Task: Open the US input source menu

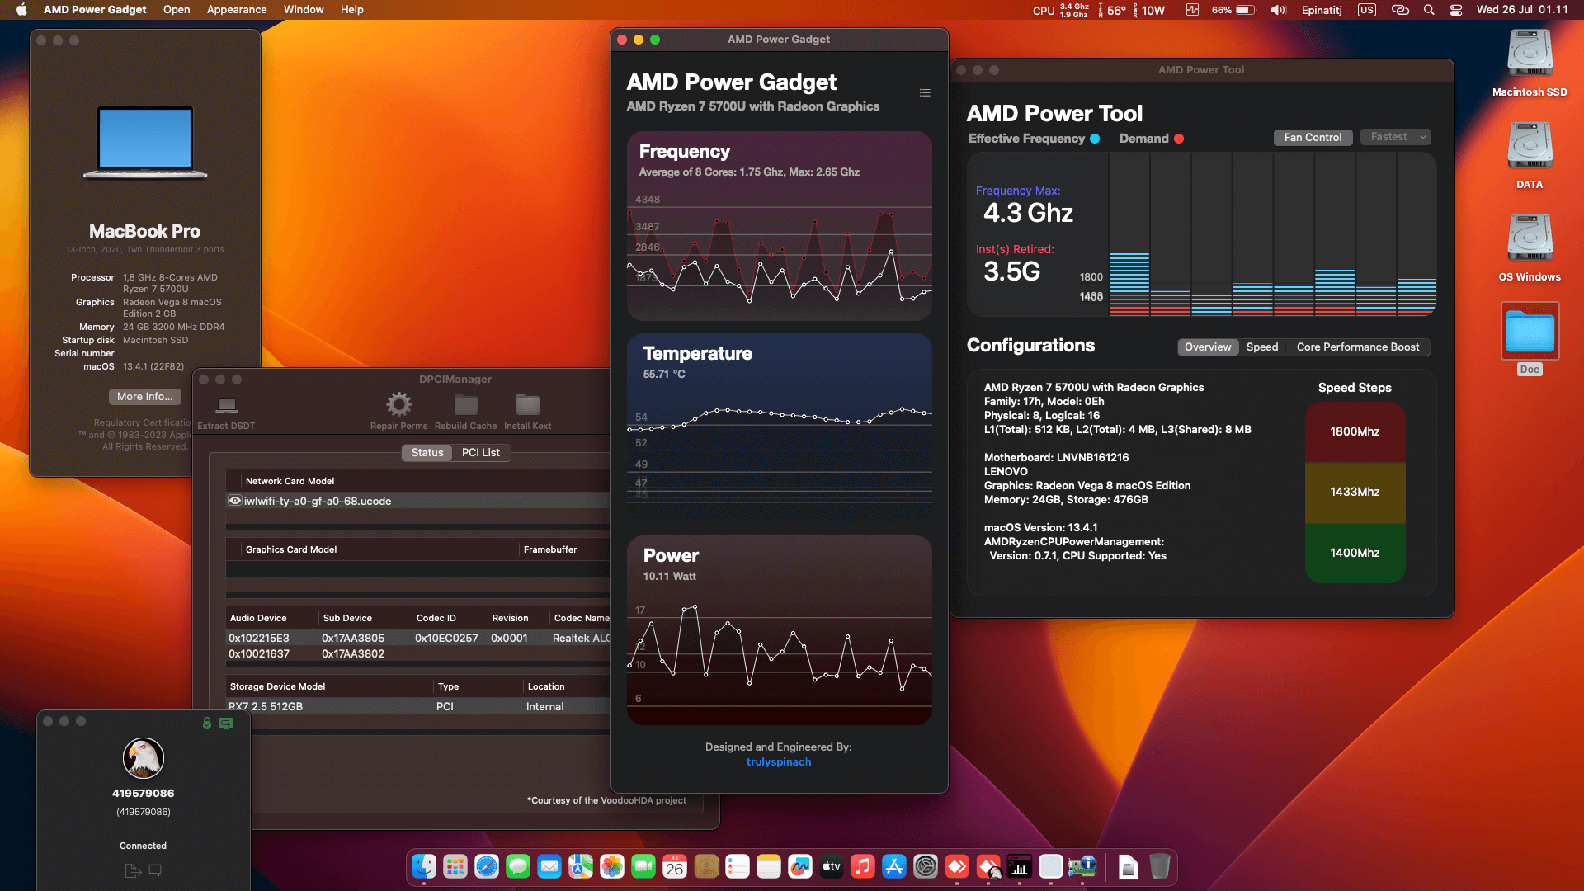Action: point(1367,10)
